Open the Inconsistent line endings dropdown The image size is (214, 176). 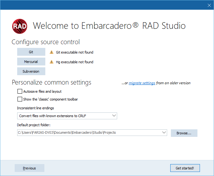click(67, 116)
